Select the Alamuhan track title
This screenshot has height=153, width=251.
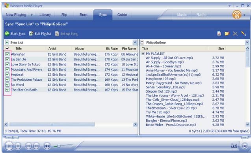[18, 54]
